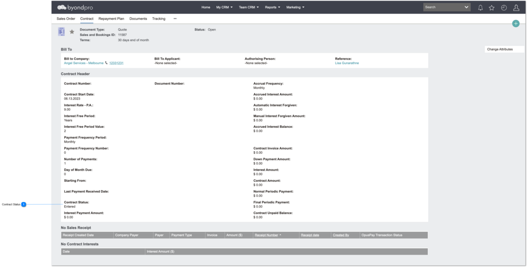This screenshot has width=527, height=267.
Task: Open the Documents tab
Action: 138,19
